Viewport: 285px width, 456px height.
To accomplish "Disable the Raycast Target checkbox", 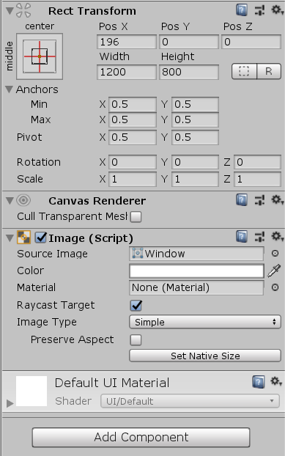I will pyautogui.click(x=136, y=306).
